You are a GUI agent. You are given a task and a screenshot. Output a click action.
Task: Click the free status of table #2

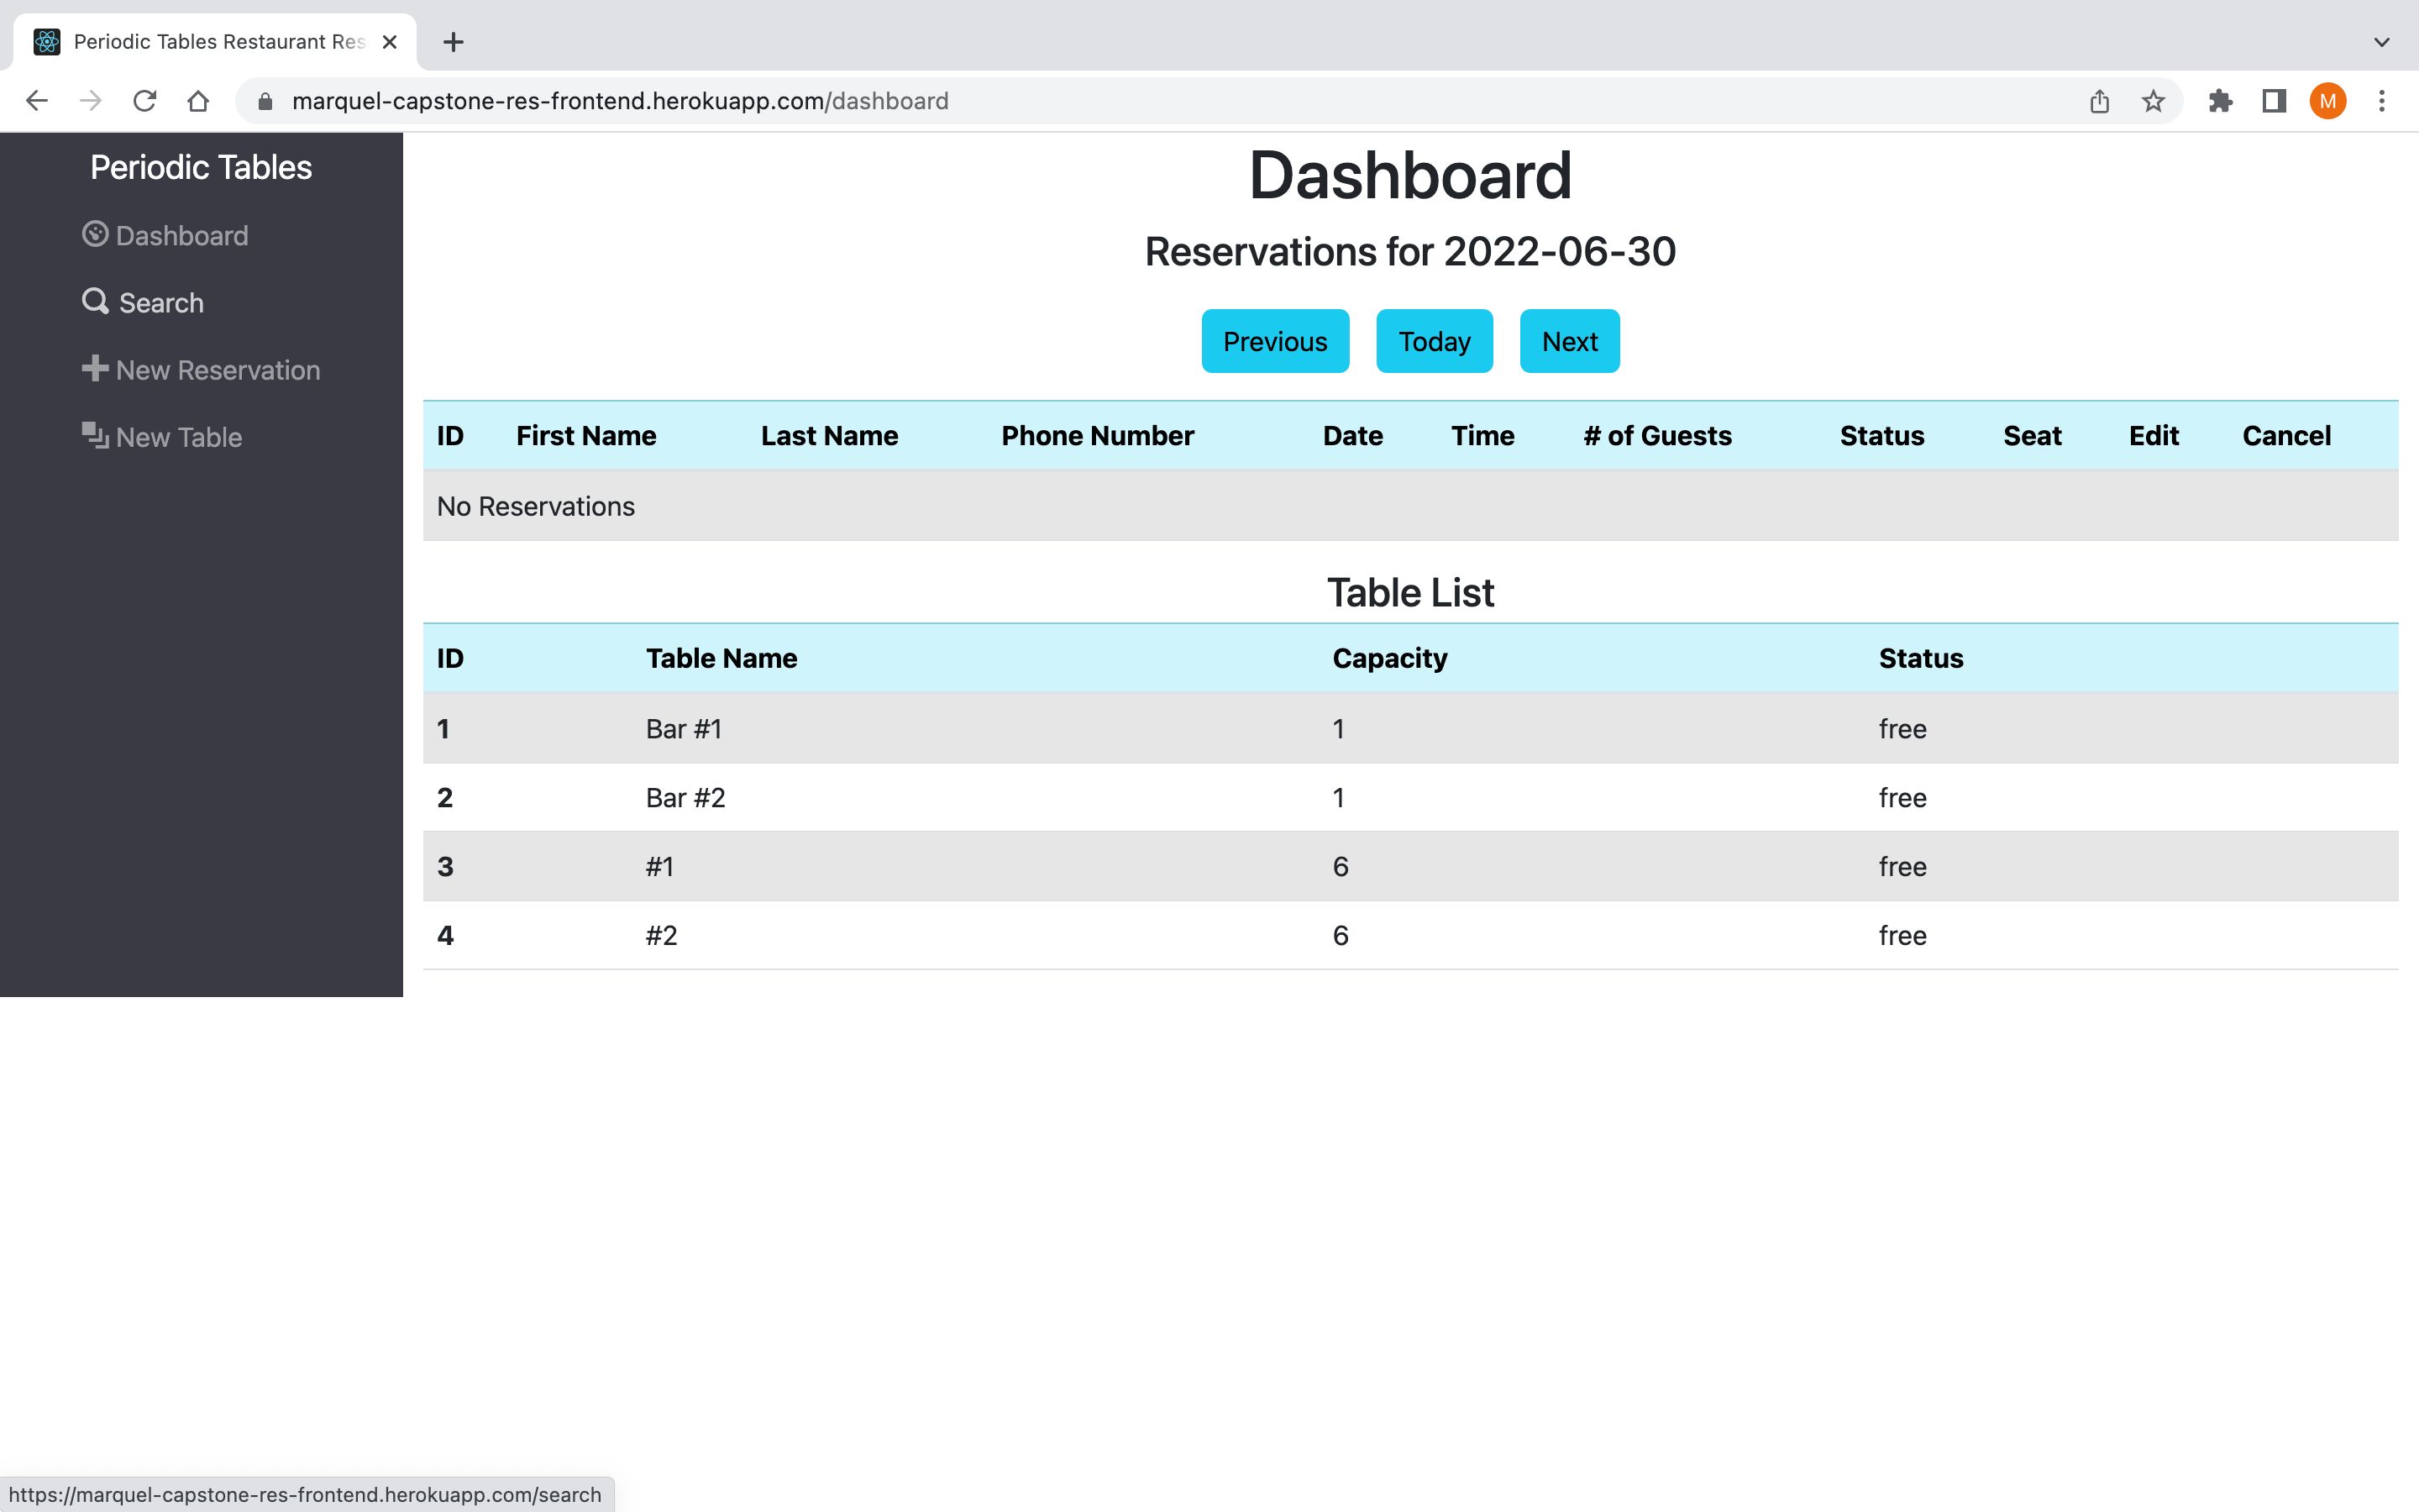[x=1902, y=935]
